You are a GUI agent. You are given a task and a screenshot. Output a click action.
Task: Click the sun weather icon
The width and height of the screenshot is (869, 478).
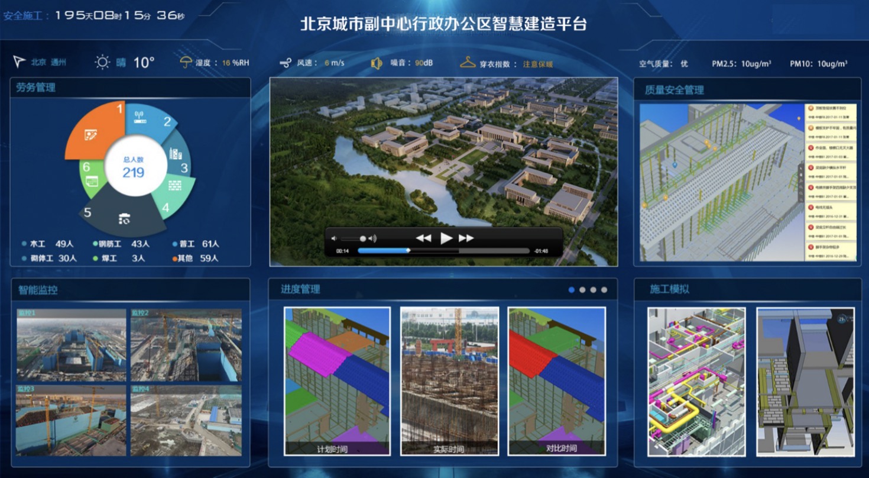coord(103,62)
